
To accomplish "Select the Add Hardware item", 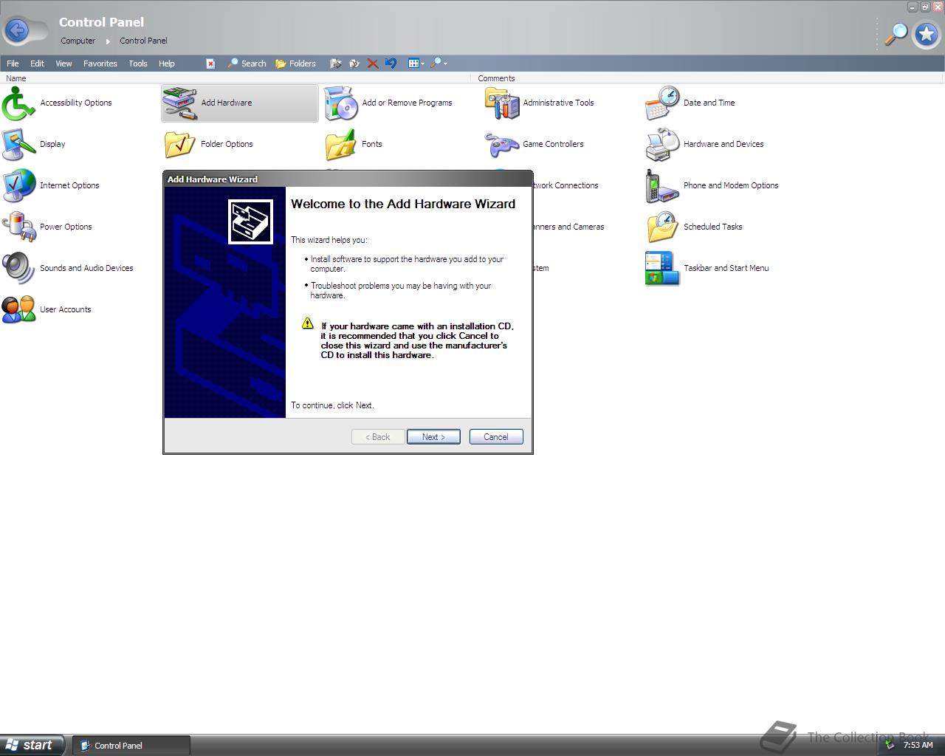I will 239,103.
